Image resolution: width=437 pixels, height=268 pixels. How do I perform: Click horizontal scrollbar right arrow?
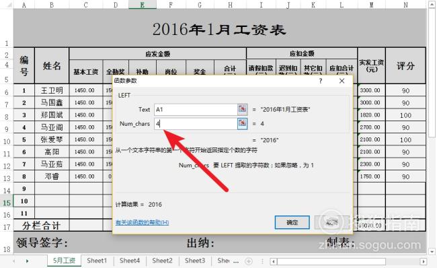424,261
